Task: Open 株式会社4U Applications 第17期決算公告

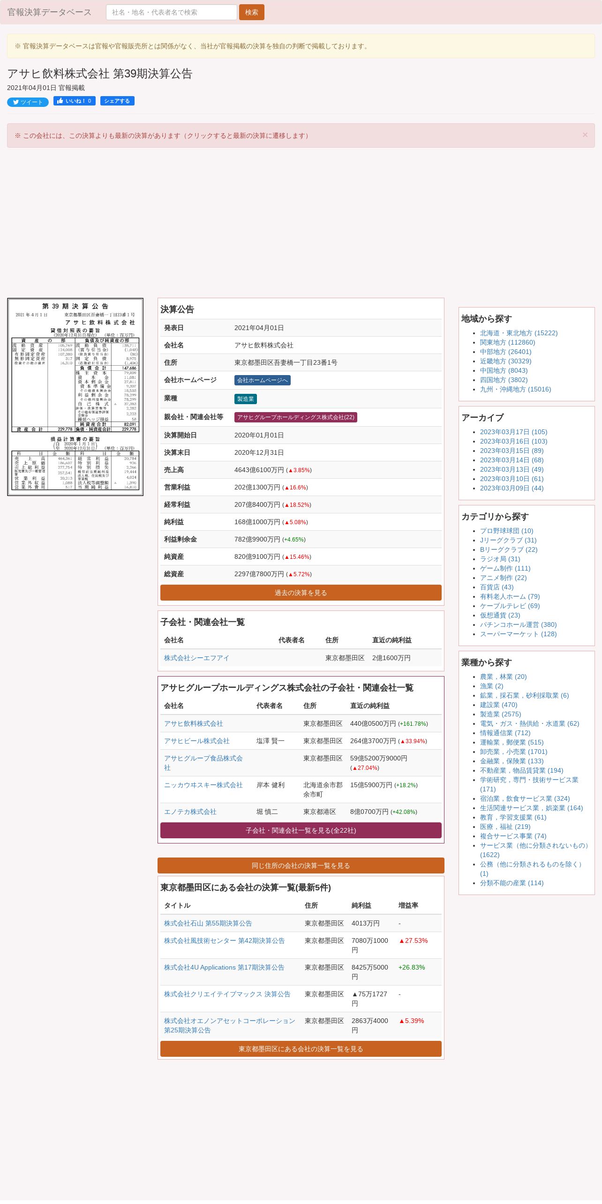Action: coord(224,967)
